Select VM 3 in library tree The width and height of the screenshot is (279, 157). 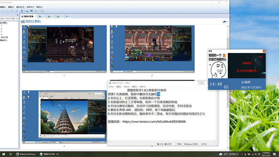1,32
